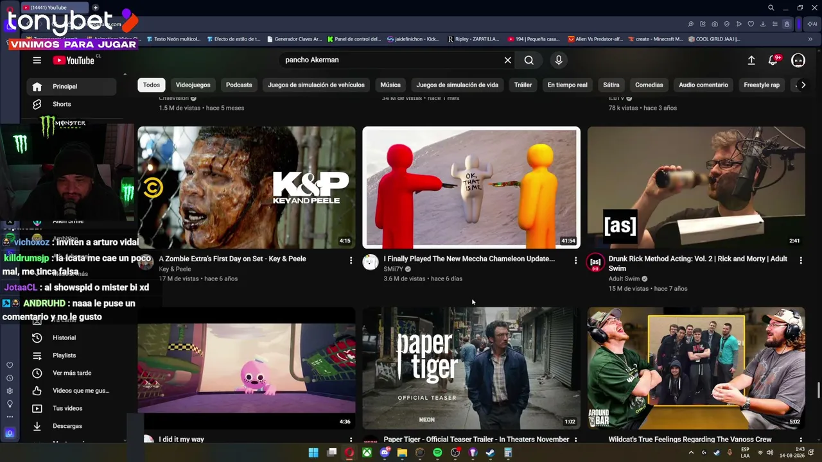Open options menu for the Wildcat video
Viewport: 822px width, 462px height.
pos(801,440)
